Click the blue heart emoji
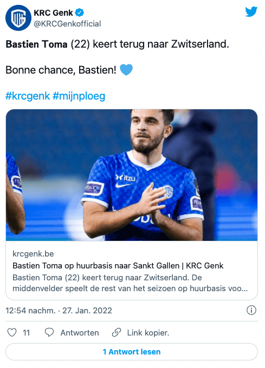This screenshot has width=265, height=368. click(126, 70)
